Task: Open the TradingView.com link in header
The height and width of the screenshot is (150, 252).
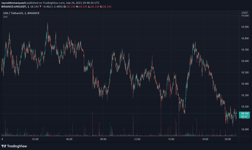Action: [x=54, y=2]
